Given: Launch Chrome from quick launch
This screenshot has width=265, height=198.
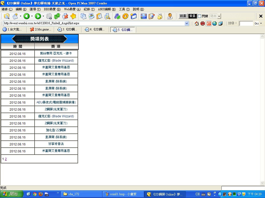Looking at the screenshot, I should [x=35, y=194].
